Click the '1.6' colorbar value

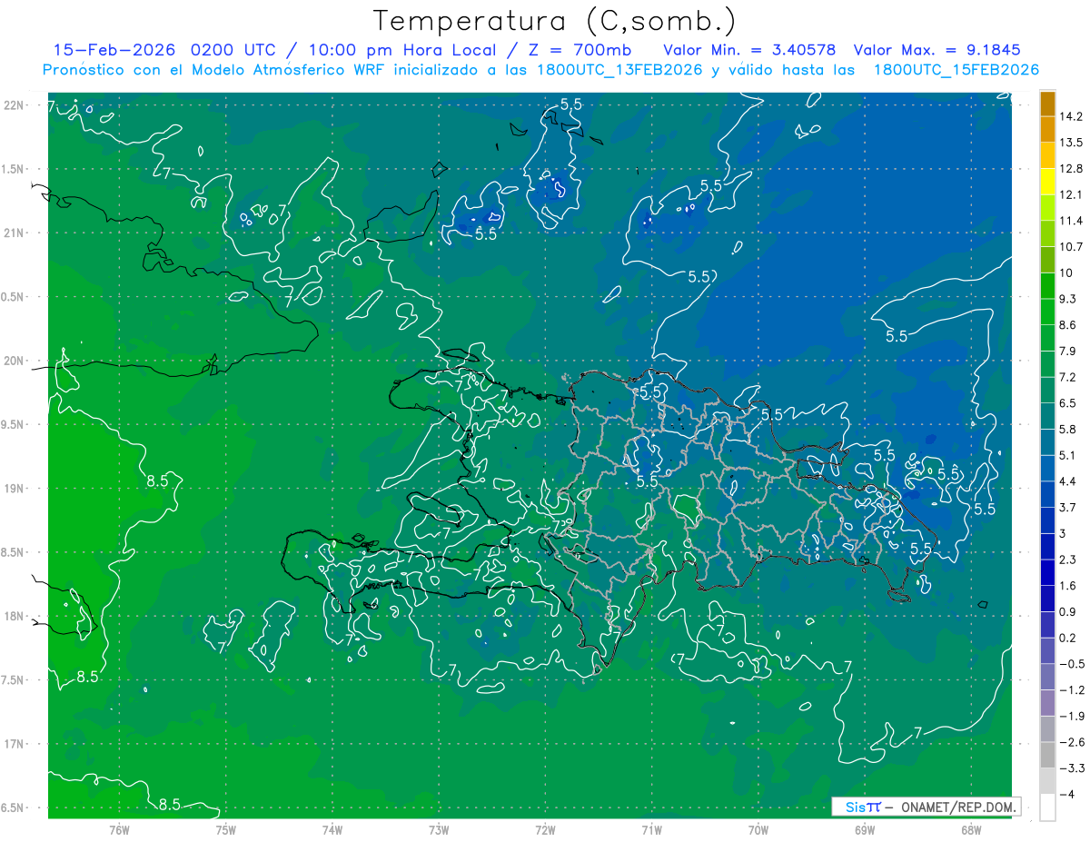click(1069, 586)
